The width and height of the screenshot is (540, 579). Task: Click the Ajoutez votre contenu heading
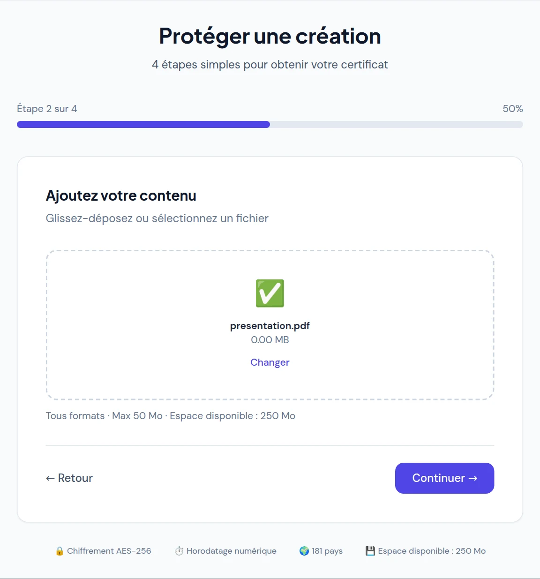(121, 196)
